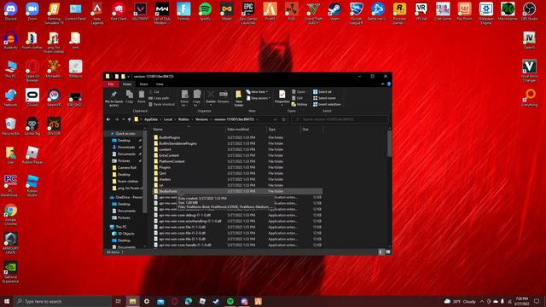546x307 pixels.
Task: Minimize the ribbon with the chevron
Action: 383,84
